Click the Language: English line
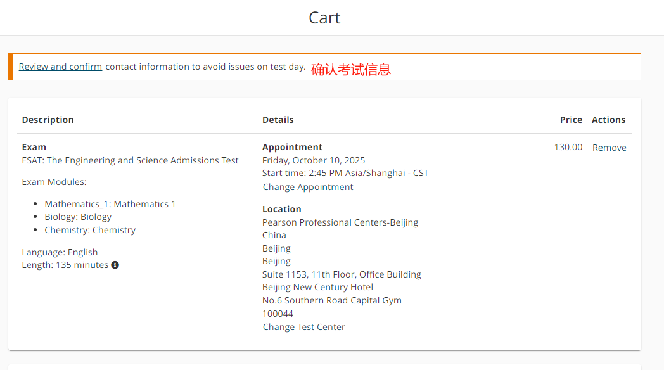Image resolution: width=664 pixels, height=370 pixels. (60, 252)
